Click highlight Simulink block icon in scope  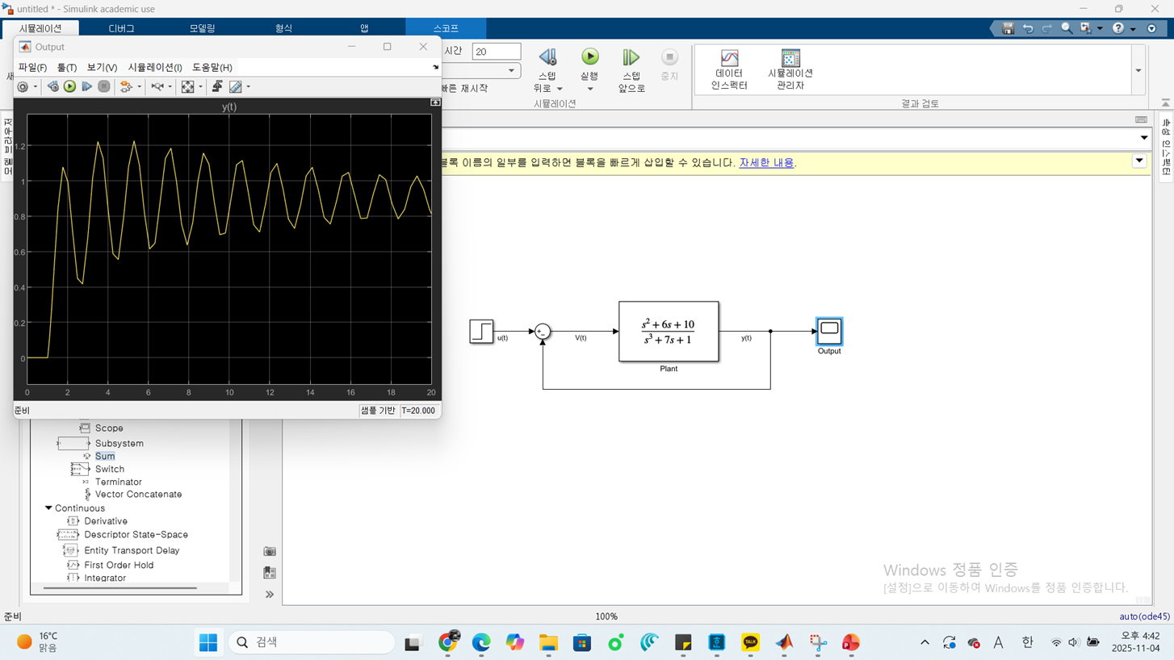coord(126,86)
